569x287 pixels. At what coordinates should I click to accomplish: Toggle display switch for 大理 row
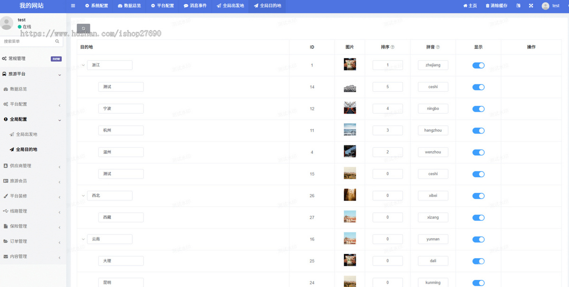(x=478, y=261)
